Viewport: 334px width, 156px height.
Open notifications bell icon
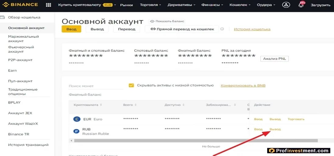301,5
